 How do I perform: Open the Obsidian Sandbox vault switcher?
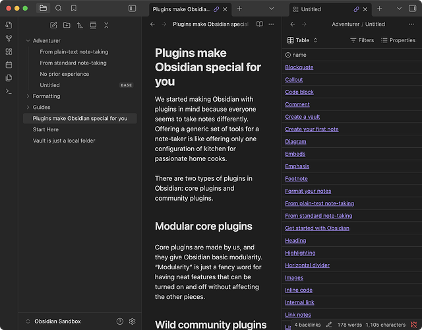pyautogui.click(x=54, y=321)
